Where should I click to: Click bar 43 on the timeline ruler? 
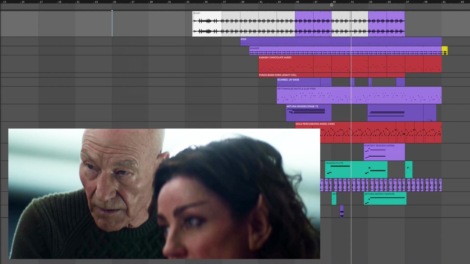click(x=279, y=2)
